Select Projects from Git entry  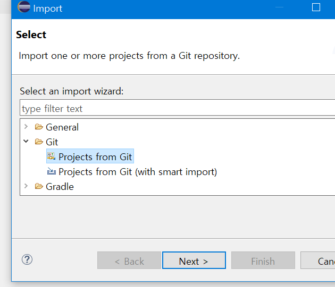pos(90,156)
